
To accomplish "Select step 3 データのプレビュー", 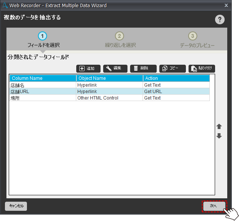I will pos(197,40).
